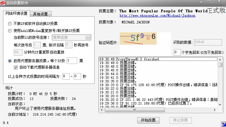Screen dimensions: 226x127
Task: Select 启用代理服务器投票 radio option
Action: (10, 61)
